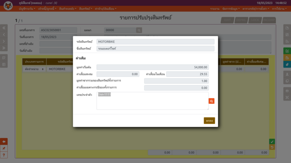Click the third document icon in right sidebar
Image resolution: width=291 pixels, height=163 pixels.
click(x=287, y=41)
